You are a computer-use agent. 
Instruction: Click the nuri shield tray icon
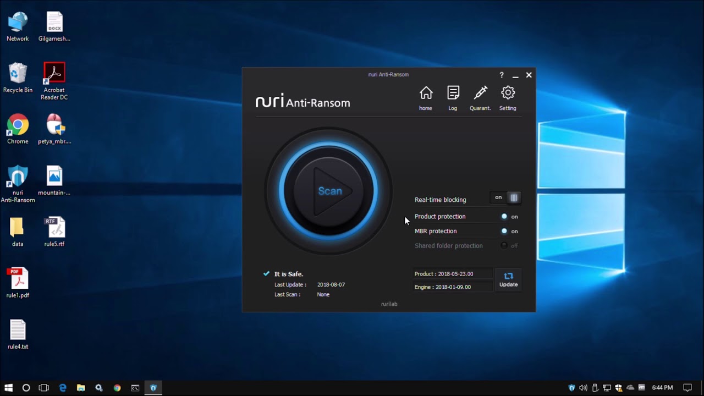[572, 388]
